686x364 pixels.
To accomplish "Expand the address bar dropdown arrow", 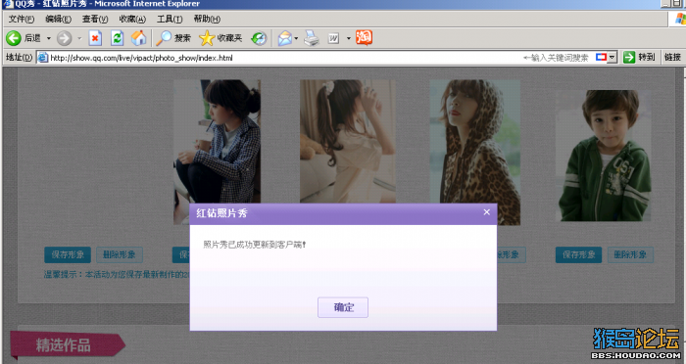I will [612, 58].
